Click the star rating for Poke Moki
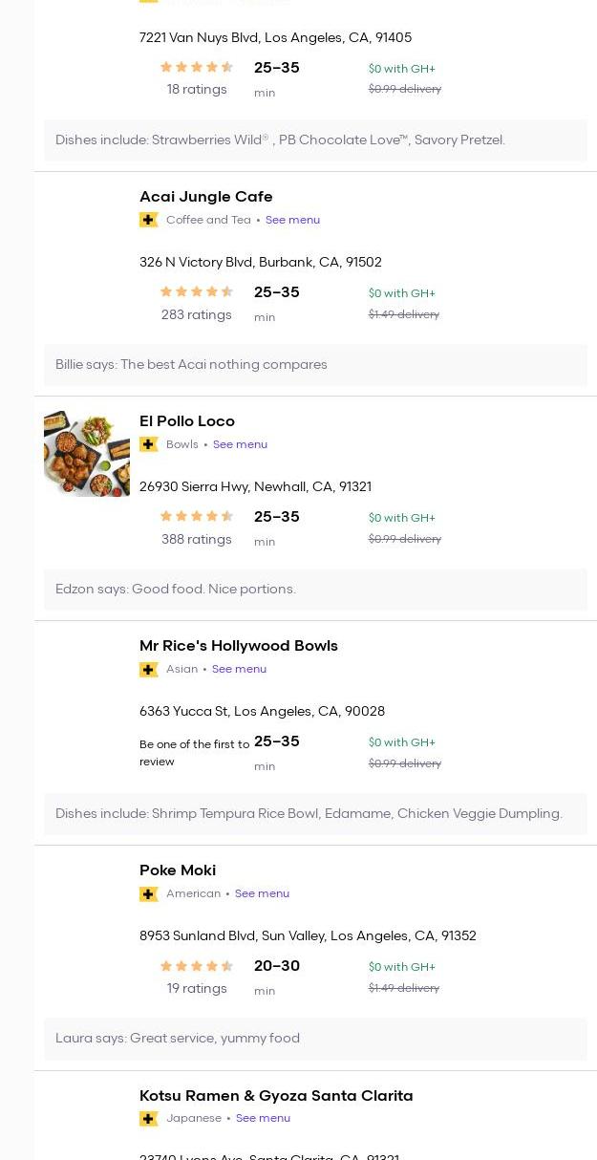Image resolution: width=597 pixels, height=1160 pixels. click(196, 966)
